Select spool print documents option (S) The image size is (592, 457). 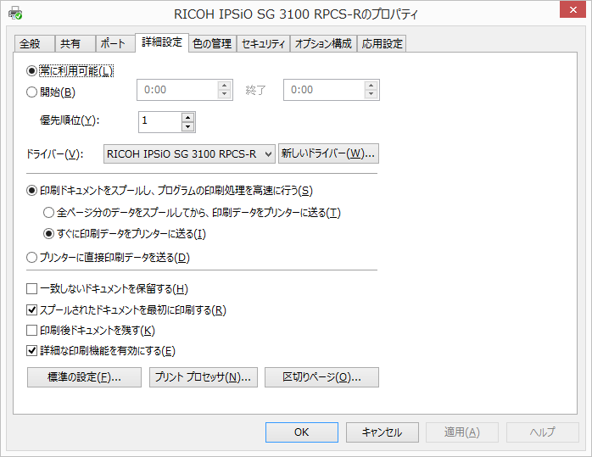31,191
